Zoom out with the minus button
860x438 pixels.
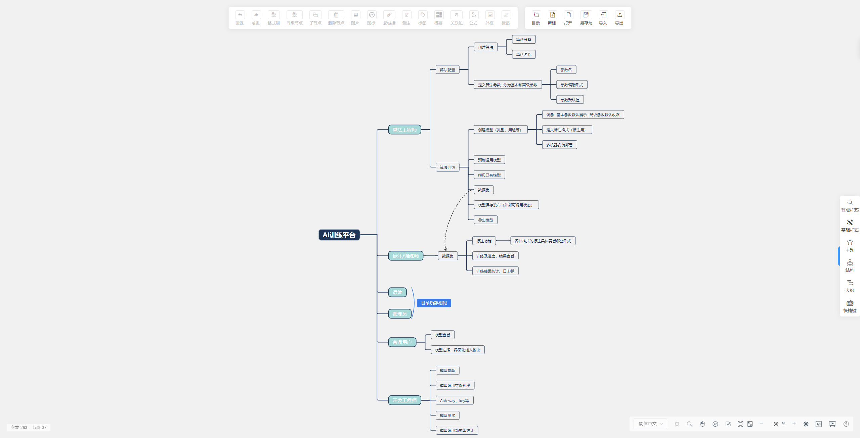pos(762,424)
